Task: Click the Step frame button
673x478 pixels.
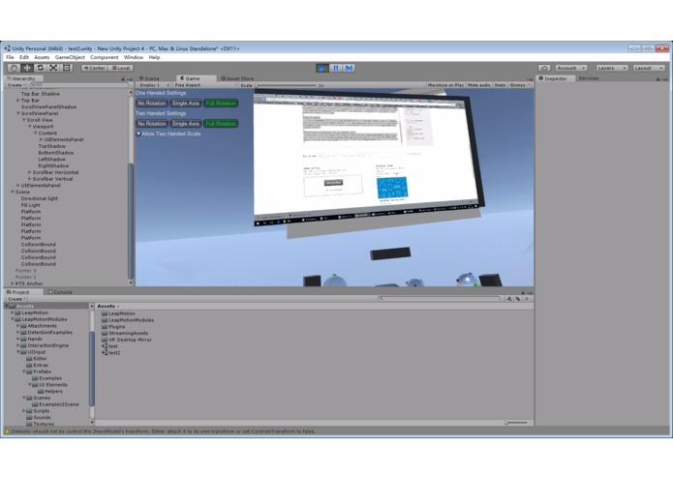Action: 349,68
